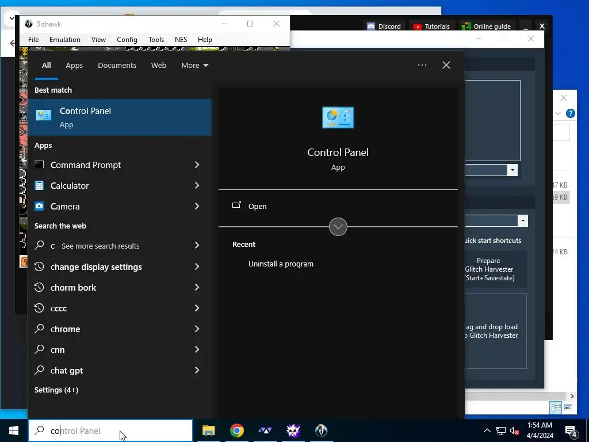Image resolution: width=589 pixels, height=442 pixels.
Task: Select the 'c - See more search results' entry
Action: click(x=120, y=246)
